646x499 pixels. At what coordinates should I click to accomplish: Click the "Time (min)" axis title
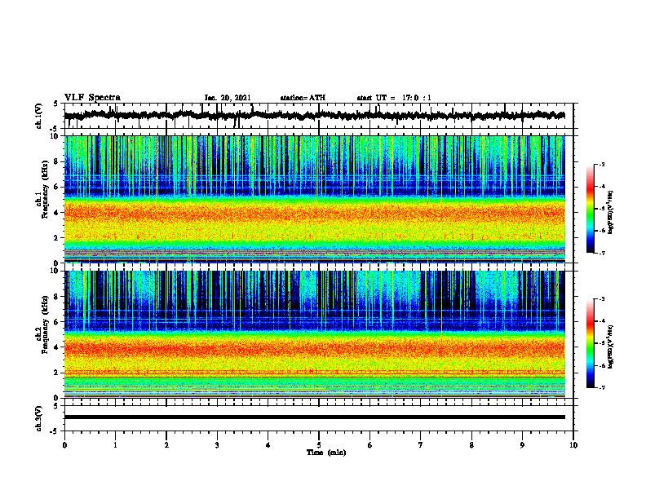tap(326, 453)
